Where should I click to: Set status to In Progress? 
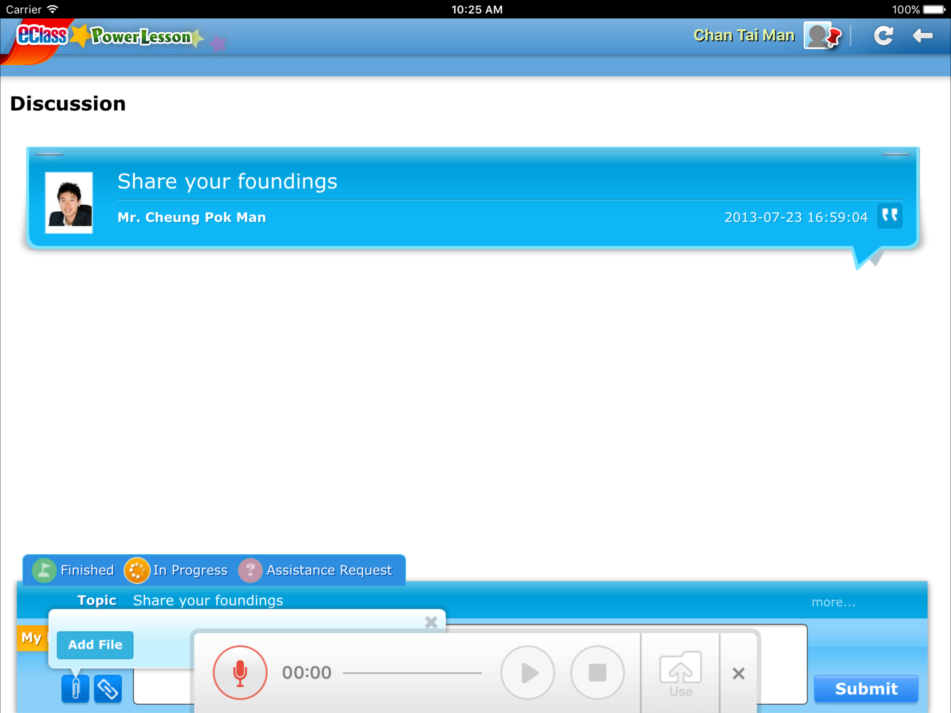tap(176, 570)
